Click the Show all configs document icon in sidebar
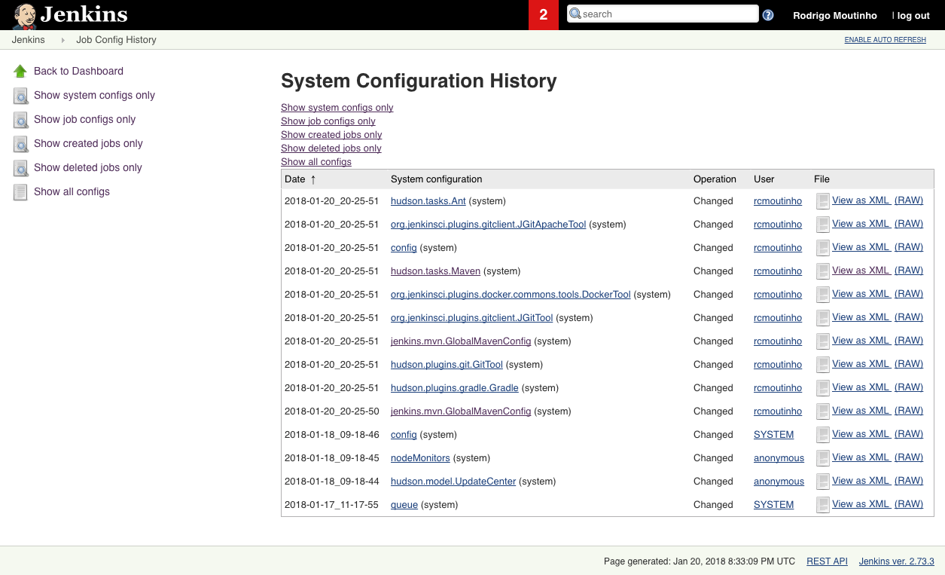Screen dimensions: 945x575 (x=20, y=192)
